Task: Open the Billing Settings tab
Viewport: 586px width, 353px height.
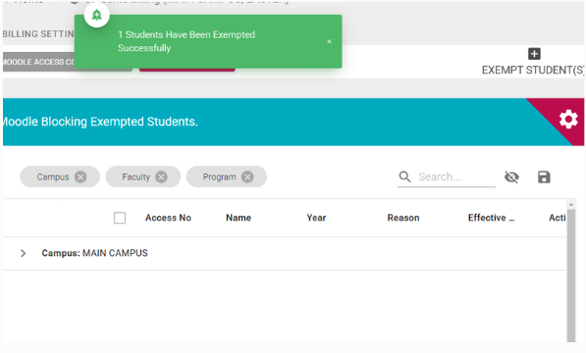Action: click(x=38, y=34)
